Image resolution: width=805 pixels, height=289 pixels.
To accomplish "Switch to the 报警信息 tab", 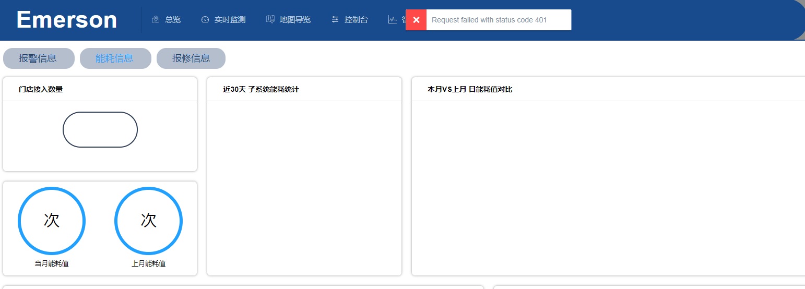I will coord(38,58).
